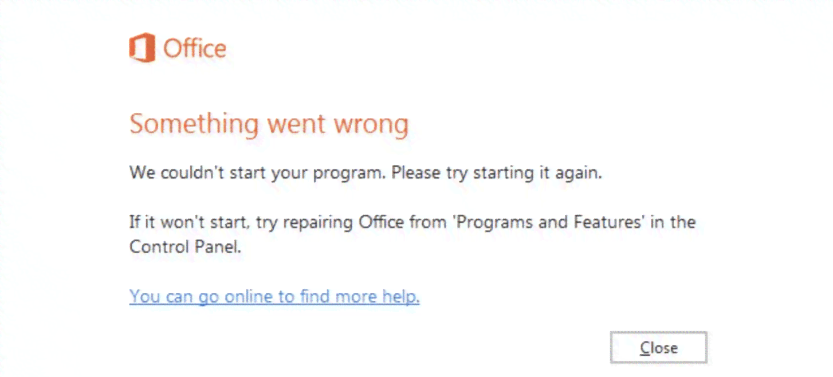Image resolution: width=833 pixels, height=377 pixels.
Task: Dismiss the error dialog with Close
Action: click(659, 348)
